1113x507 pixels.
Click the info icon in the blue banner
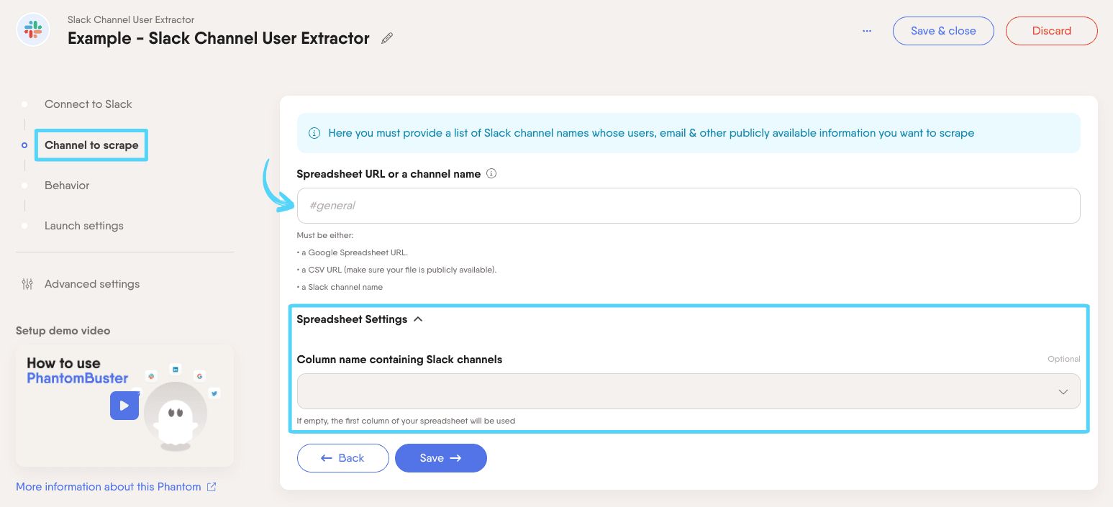(314, 133)
